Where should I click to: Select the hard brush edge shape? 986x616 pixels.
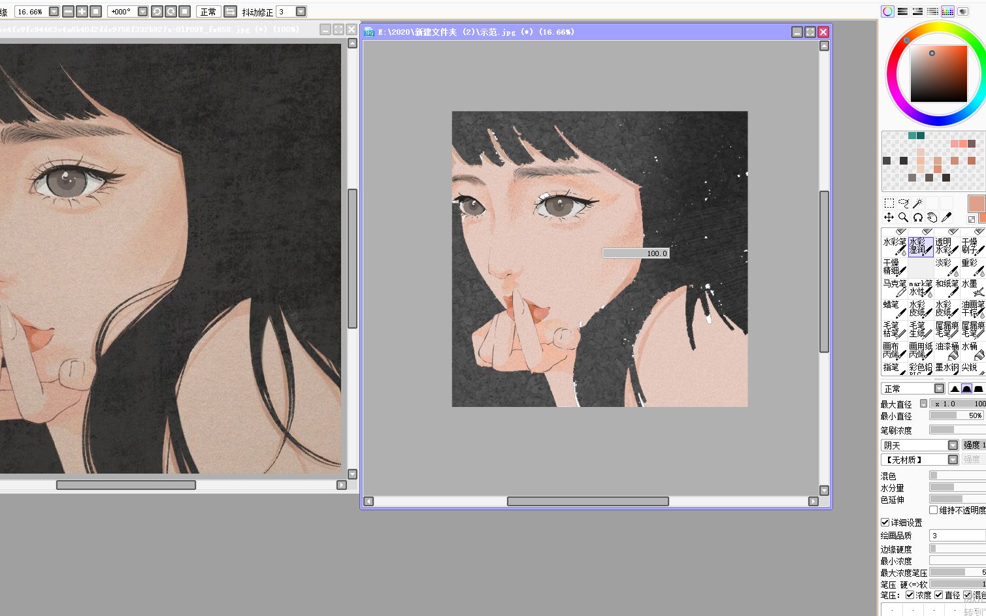(x=978, y=389)
